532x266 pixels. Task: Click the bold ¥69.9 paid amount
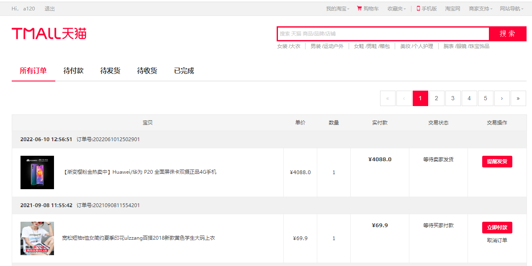pyautogui.click(x=380, y=225)
